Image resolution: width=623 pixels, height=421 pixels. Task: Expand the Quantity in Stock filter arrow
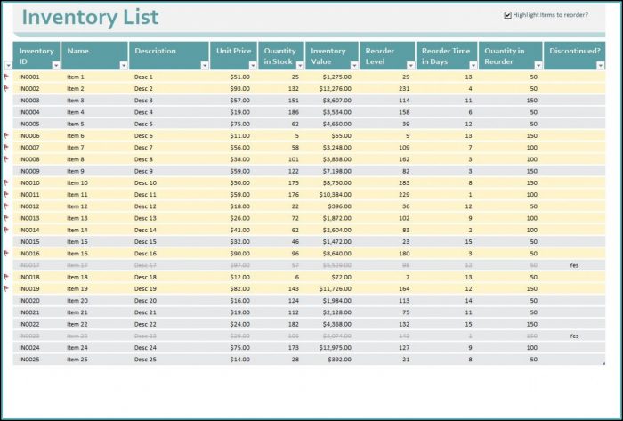coord(300,65)
